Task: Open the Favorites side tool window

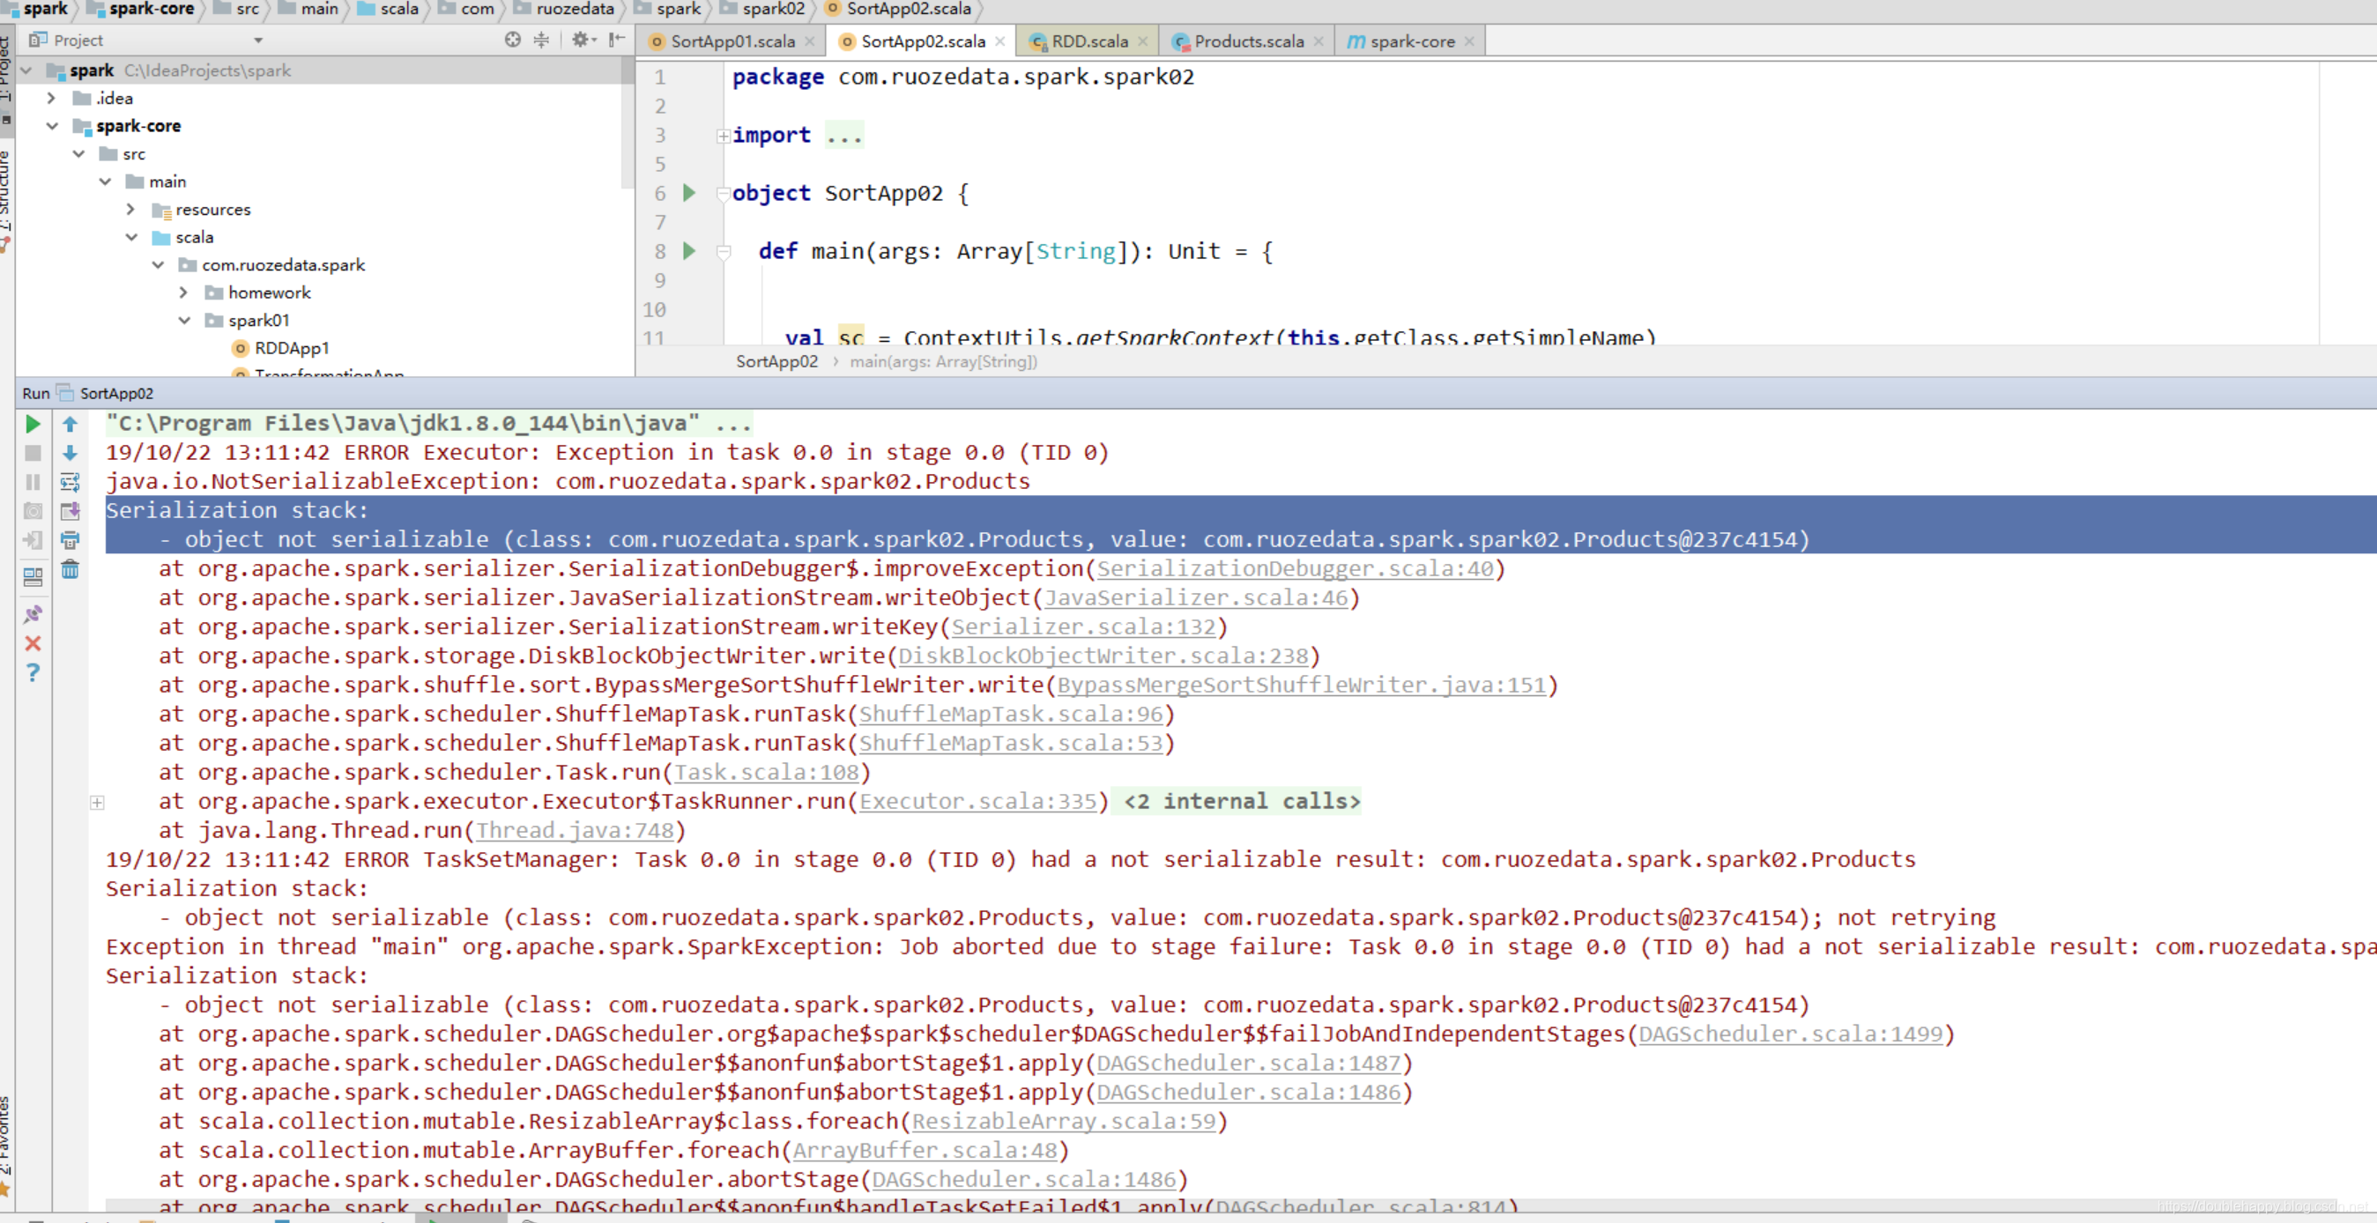Action: point(5,1144)
